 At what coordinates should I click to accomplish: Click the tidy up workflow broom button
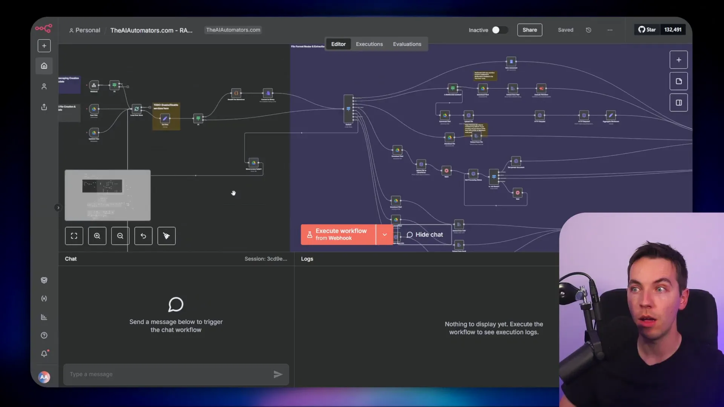(166, 236)
